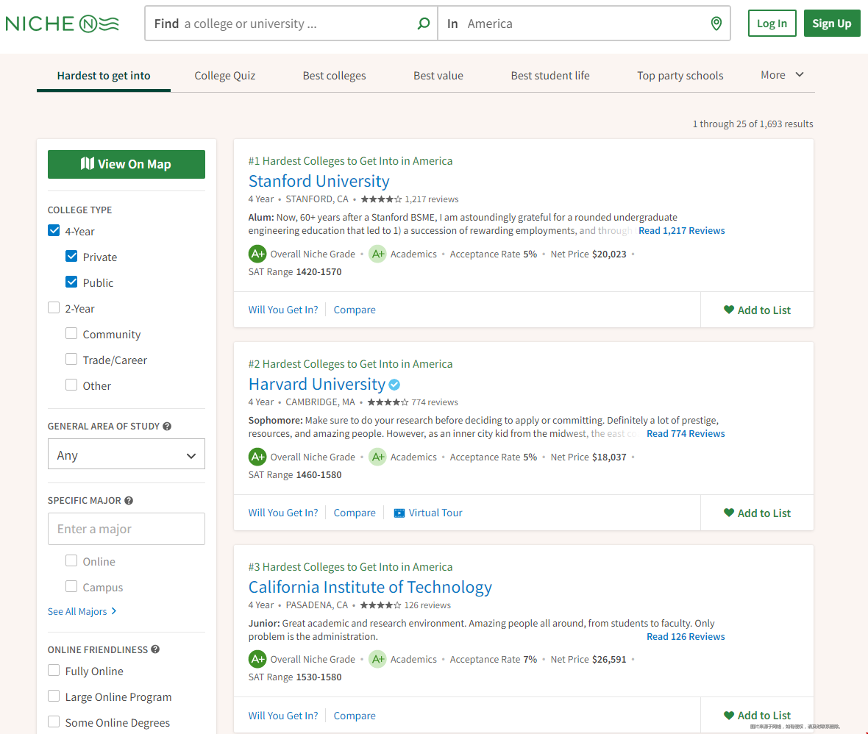Screen dimensions: 868x734
Task: Check the Some Online Degrees checkbox
Action: pos(54,721)
